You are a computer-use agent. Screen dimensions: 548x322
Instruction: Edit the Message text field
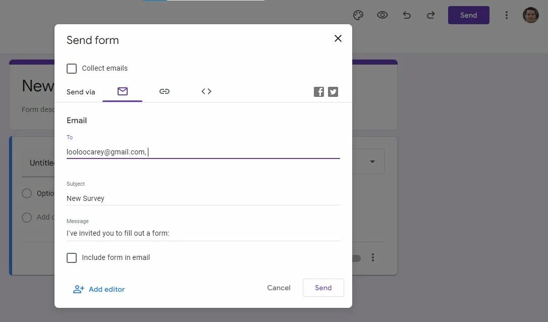point(203,233)
